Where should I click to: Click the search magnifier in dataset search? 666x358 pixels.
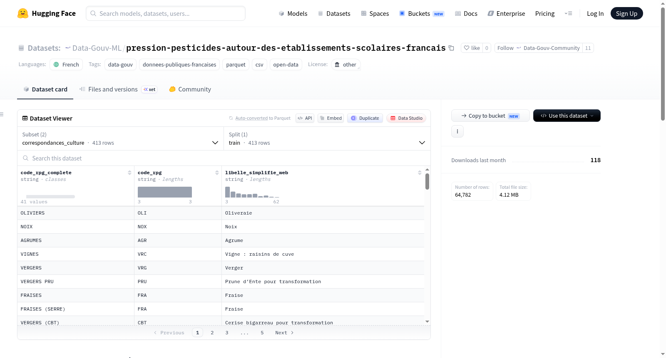[x=26, y=158]
